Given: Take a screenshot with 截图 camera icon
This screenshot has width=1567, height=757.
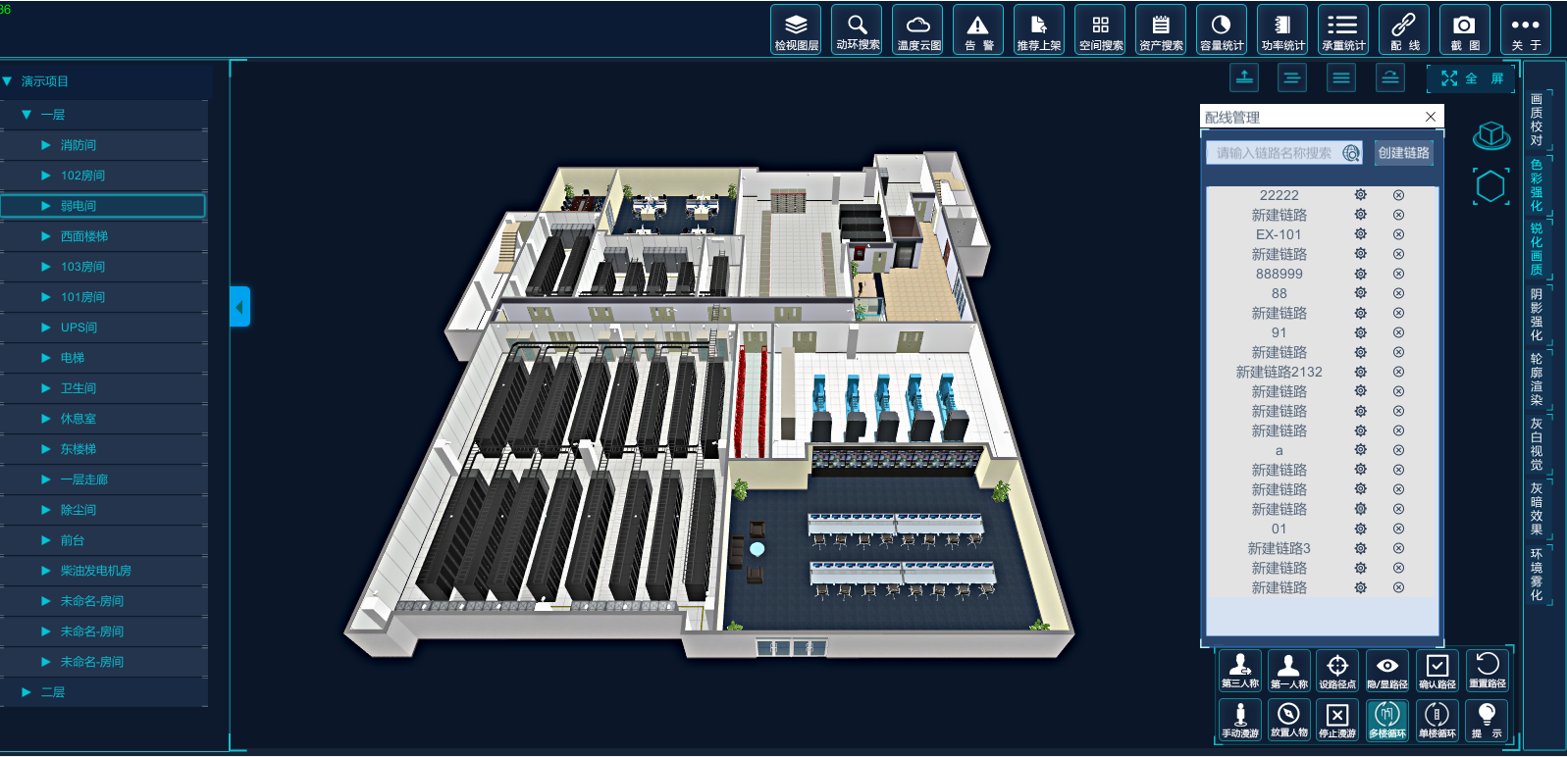Looking at the screenshot, I should [1464, 30].
